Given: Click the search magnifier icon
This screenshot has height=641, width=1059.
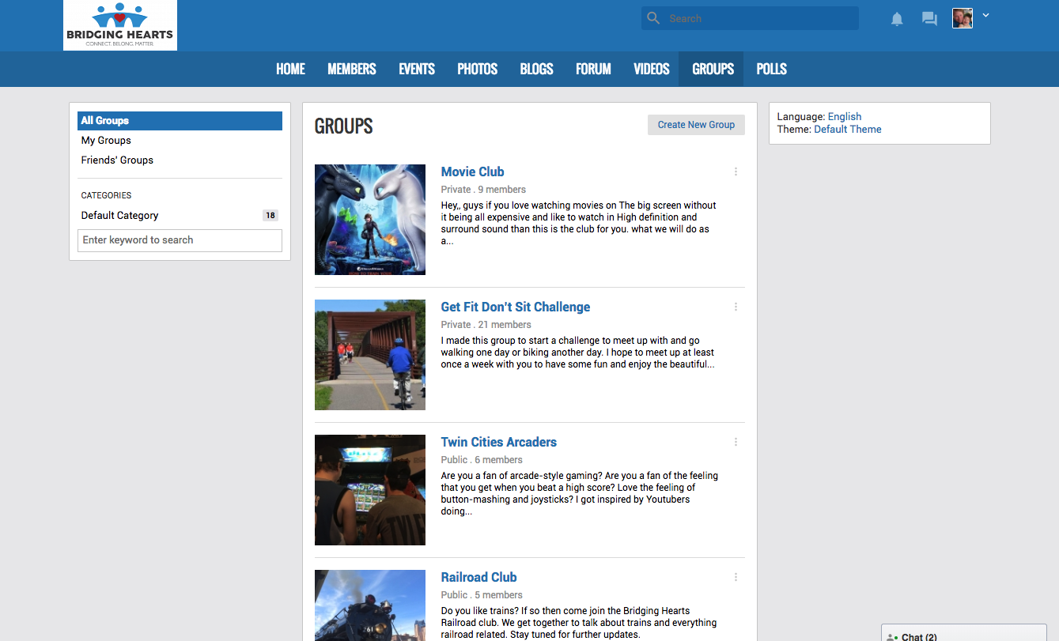Looking at the screenshot, I should (x=653, y=18).
